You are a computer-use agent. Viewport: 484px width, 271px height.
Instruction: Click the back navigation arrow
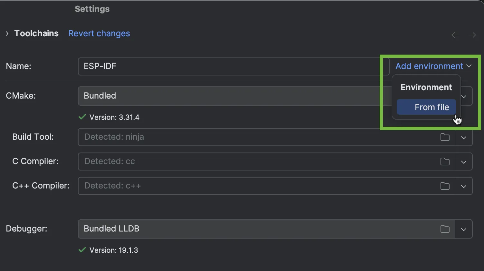pyautogui.click(x=455, y=35)
